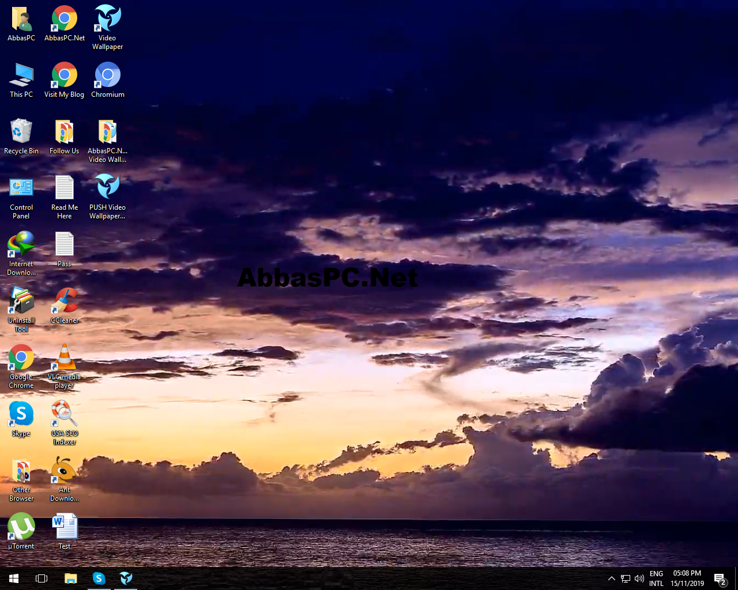Open the Follow Us folder

point(65,137)
